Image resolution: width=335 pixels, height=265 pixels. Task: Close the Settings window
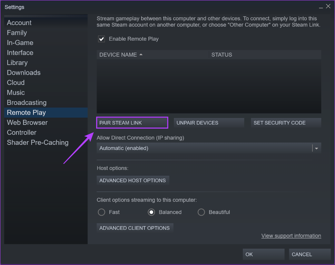(x=328, y=7)
